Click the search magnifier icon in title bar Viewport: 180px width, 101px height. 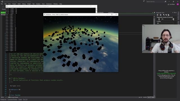pyautogui.click(x=165, y=2)
